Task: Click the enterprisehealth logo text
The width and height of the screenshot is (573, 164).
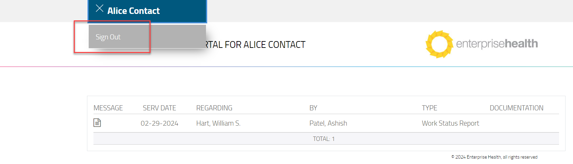Action: pyautogui.click(x=497, y=44)
